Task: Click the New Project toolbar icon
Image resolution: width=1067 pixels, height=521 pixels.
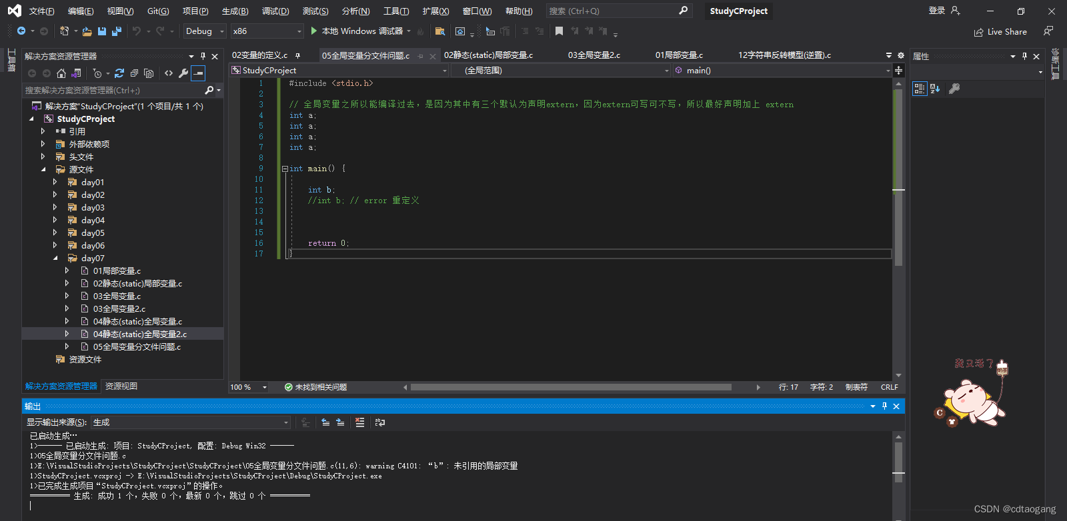Action: pos(64,31)
